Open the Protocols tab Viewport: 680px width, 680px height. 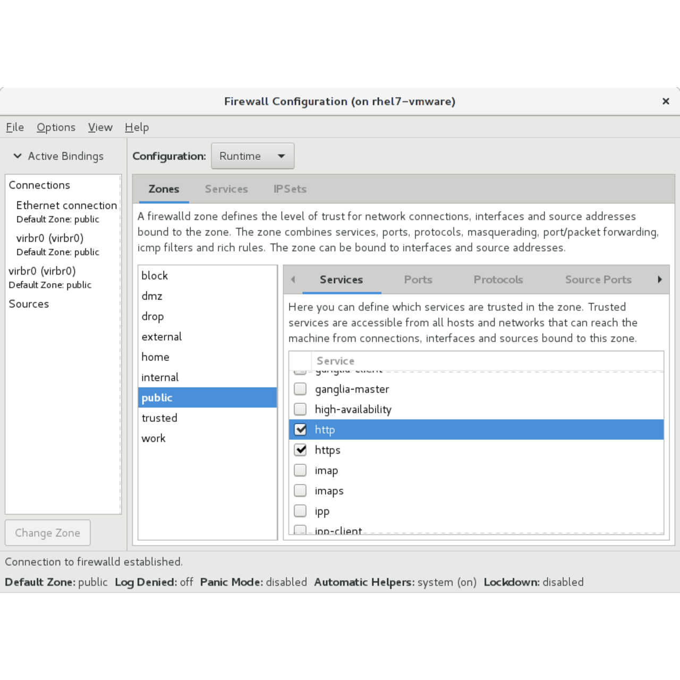tap(498, 279)
